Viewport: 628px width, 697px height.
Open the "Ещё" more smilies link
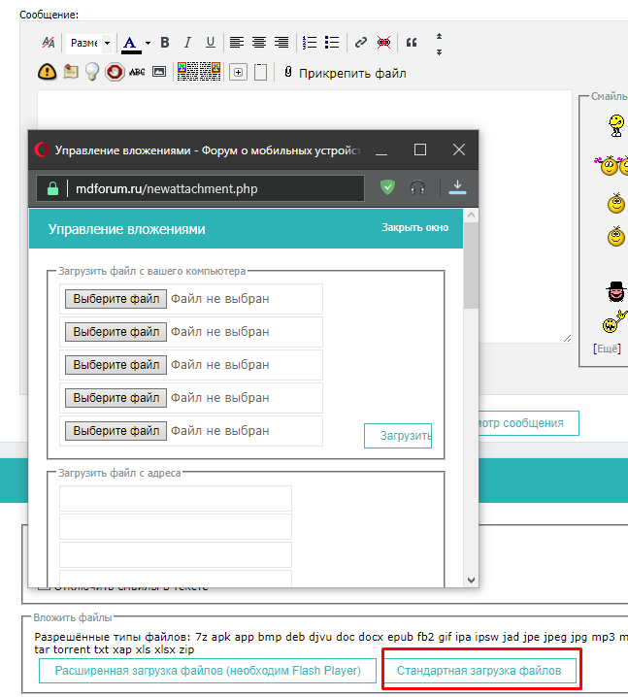(x=607, y=348)
